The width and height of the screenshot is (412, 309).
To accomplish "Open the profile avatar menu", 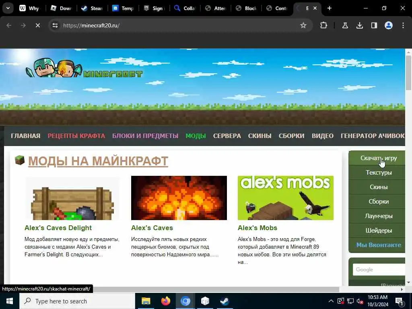I will (388, 25).
